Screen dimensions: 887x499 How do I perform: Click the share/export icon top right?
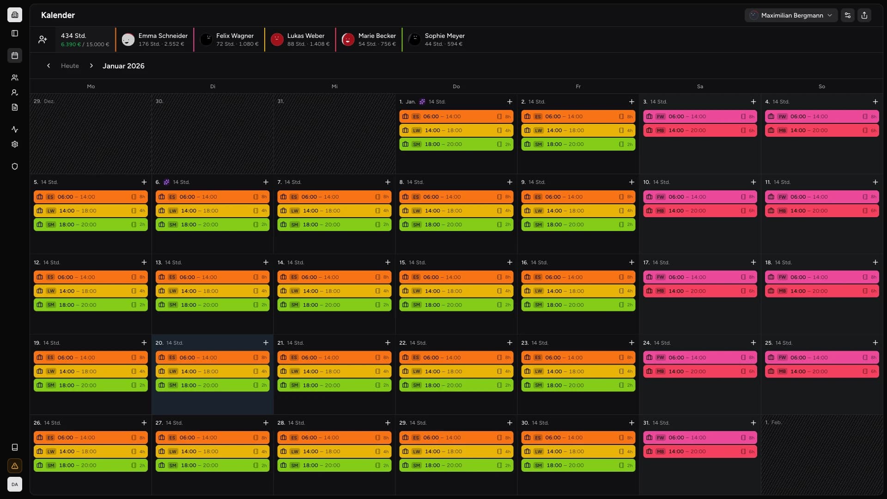pyautogui.click(x=864, y=15)
